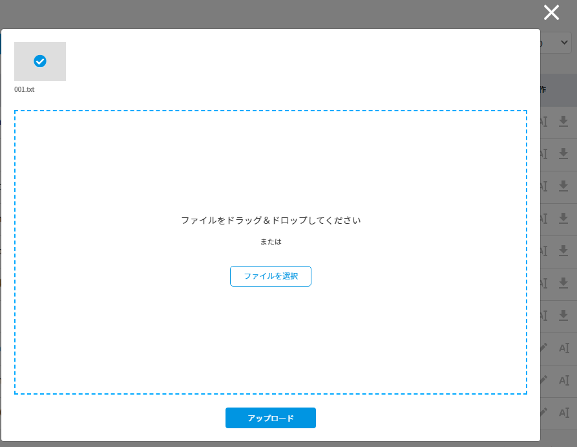Click the download icon in the second row
The image size is (577, 447).
pyautogui.click(x=563, y=153)
